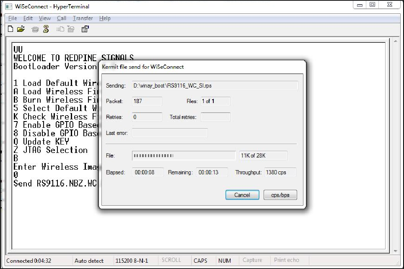The image size is (404, 269).
Task: Click the terminal window scrollbar
Action: point(396,147)
